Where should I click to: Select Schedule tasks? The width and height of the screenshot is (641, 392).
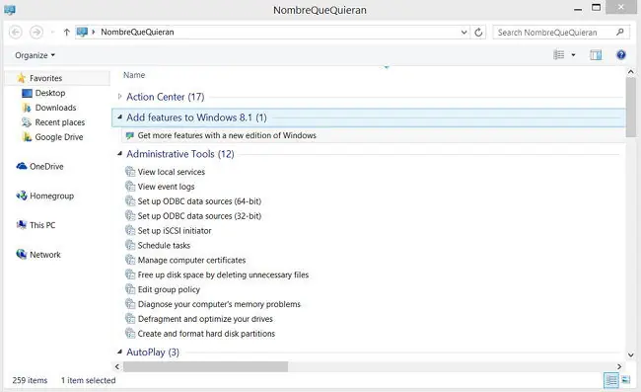[164, 246]
